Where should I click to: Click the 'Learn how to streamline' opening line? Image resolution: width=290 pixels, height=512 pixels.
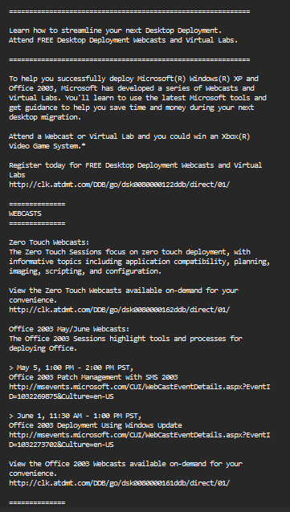click(116, 30)
